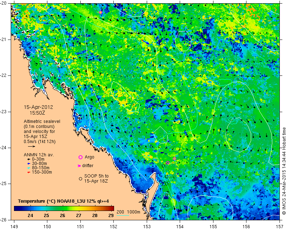This screenshot has width=287, height=230.
Task: Click the '30-80m' depth label
Action: (x=39, y=164)
